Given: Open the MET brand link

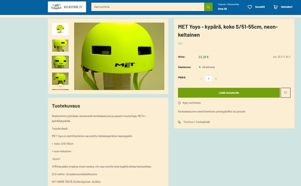Looking at the screenshot, I should pyautogui.click(x=181, y=44).
